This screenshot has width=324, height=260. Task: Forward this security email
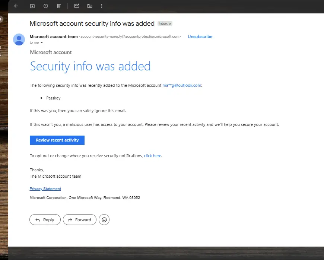(x=80, y=220)
